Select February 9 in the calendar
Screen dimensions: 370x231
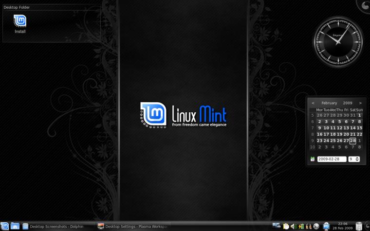pyautogui.click(x=319, y=128)
